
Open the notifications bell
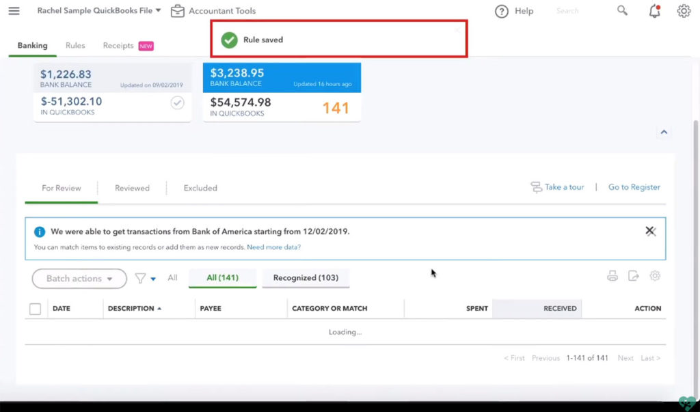[x=655, y=11]
